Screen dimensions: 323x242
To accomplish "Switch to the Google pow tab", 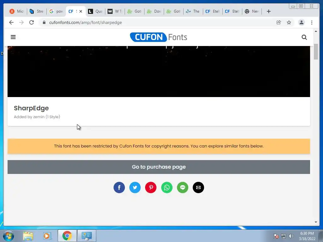I will [56, 11].
